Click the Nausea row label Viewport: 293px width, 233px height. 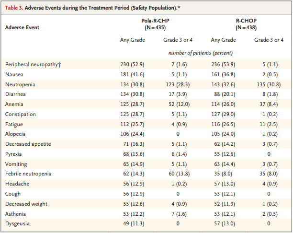pos(13,74)
